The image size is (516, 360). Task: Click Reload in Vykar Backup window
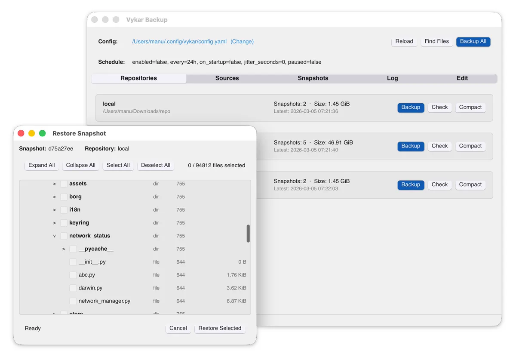pos(404,41)
